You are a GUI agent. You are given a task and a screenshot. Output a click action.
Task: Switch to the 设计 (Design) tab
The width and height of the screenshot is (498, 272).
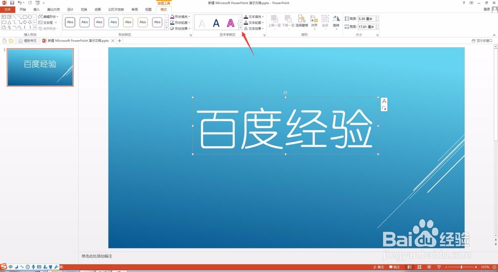[70, 9]
